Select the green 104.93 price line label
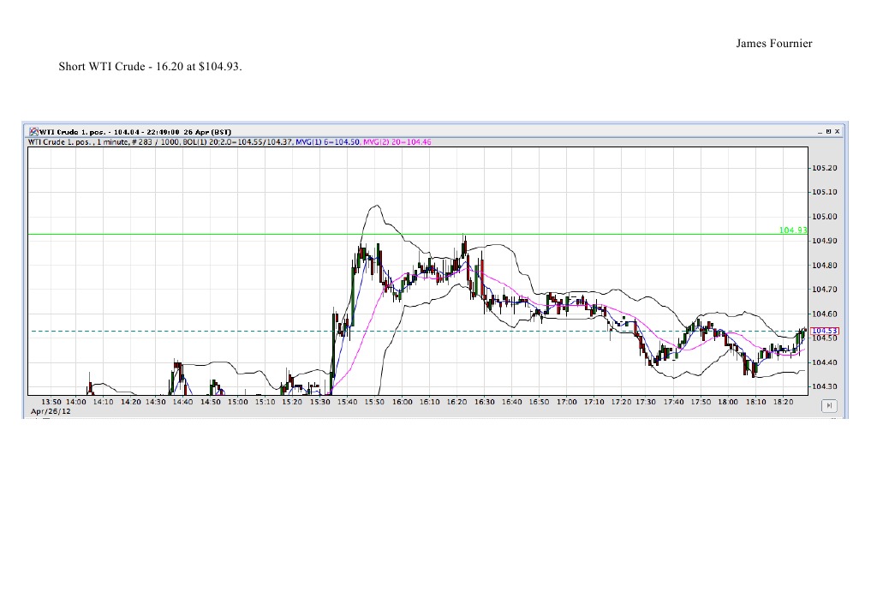This screenshot has width=871, height=616. [x=793, y=230]
